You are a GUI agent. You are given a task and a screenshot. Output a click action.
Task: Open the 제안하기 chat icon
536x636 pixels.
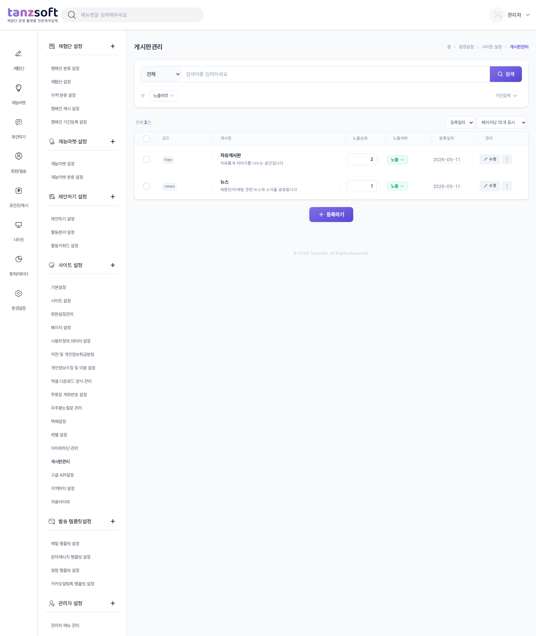(19, 122)
